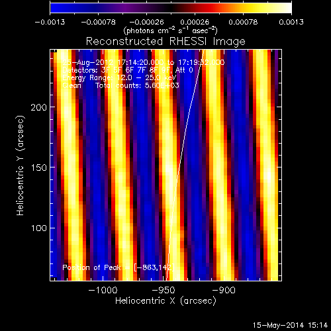Click the colorbar units label 'photons cm-2 s-1 asec-2'
This screenshot has width=331, height=331.
click(171, 30)
